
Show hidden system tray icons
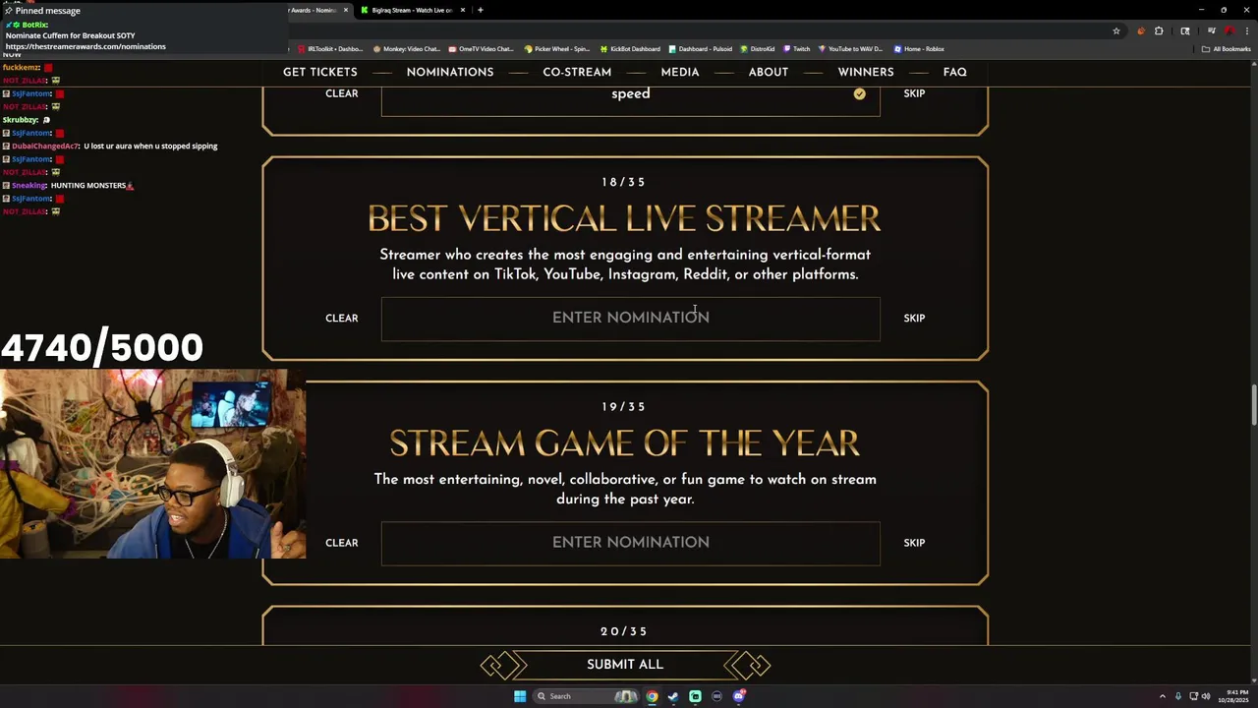tap(1162, 696)
